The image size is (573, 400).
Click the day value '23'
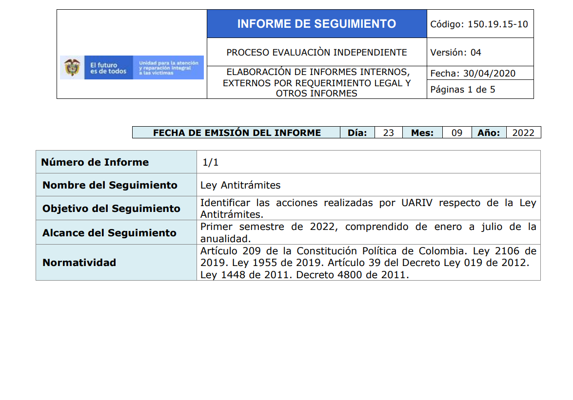(389, 133)
